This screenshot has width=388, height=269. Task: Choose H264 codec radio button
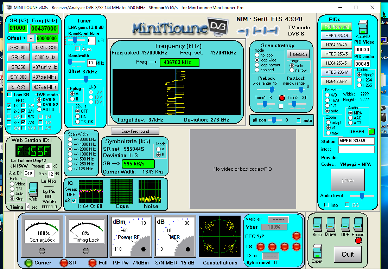(359, 80)
